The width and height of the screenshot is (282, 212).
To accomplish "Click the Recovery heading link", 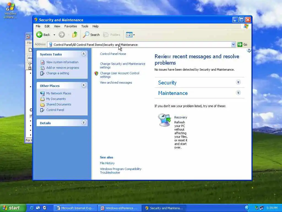I will (181, 117).
